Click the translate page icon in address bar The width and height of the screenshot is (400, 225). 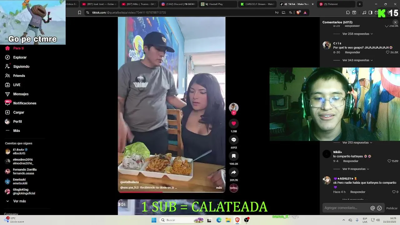pyautogui.click(x=291, y=12)
